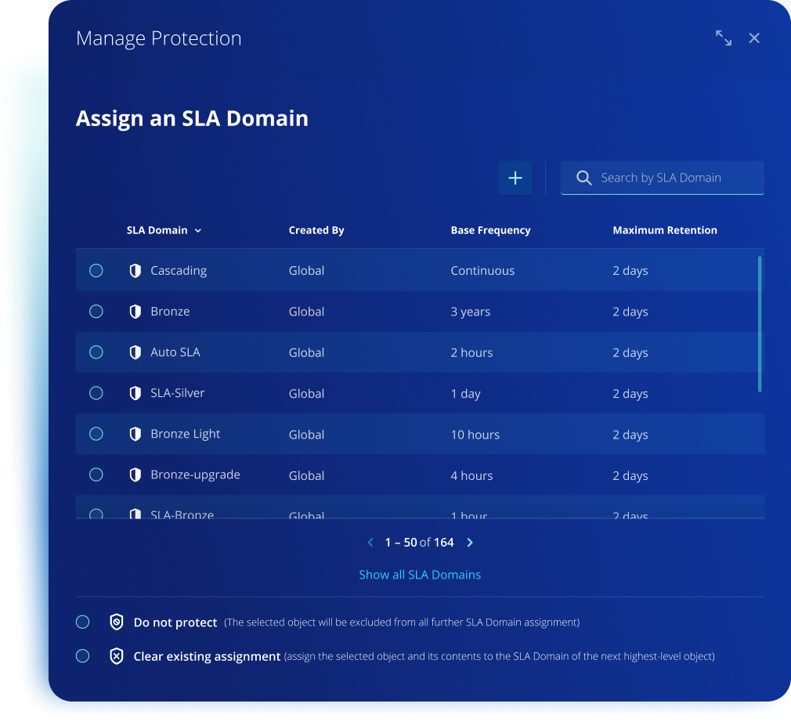
Task: Click the shield icon beside Auto SLA
Action: coord(135,352)
